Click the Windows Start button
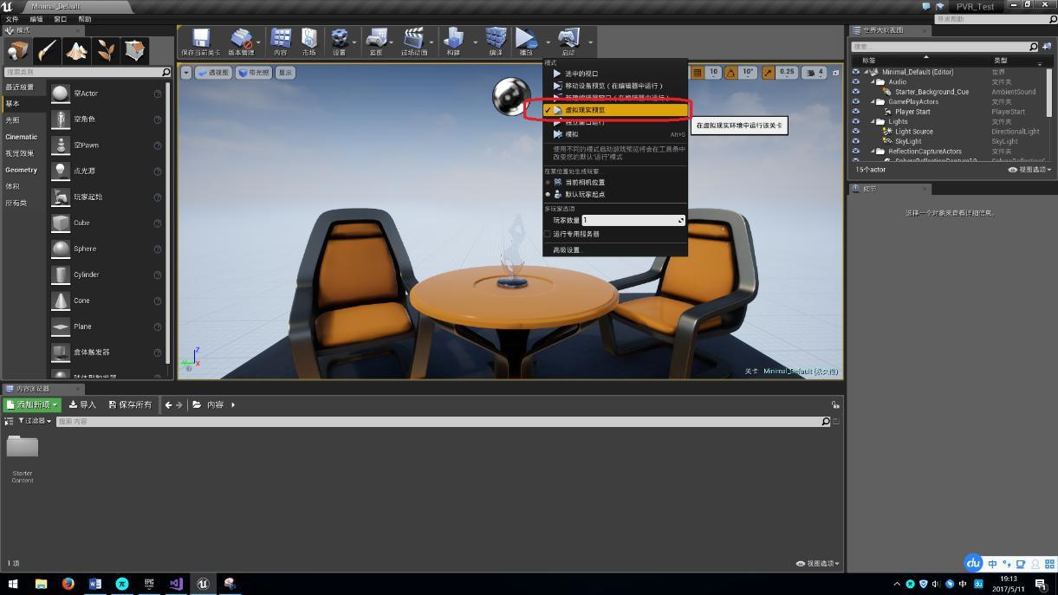This screenshot has width=1058, height=595. point(13,584)
